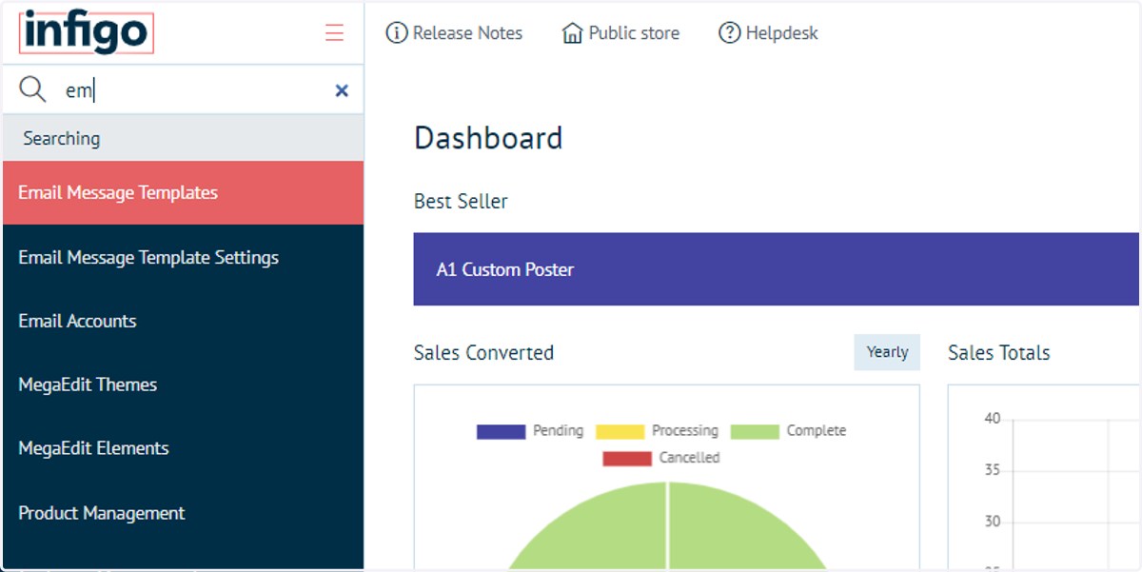Screen dimensions: 1142x572
Task: Collapse the sidebar with the hamburger icon
Action: (334, 33)
